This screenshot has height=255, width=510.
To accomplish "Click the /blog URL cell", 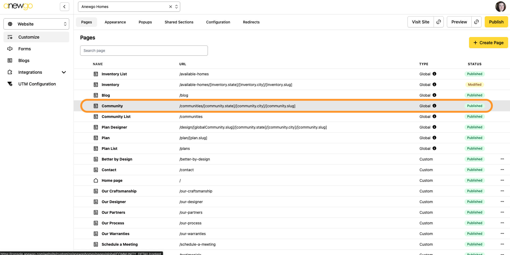I will tap(184, 95).
